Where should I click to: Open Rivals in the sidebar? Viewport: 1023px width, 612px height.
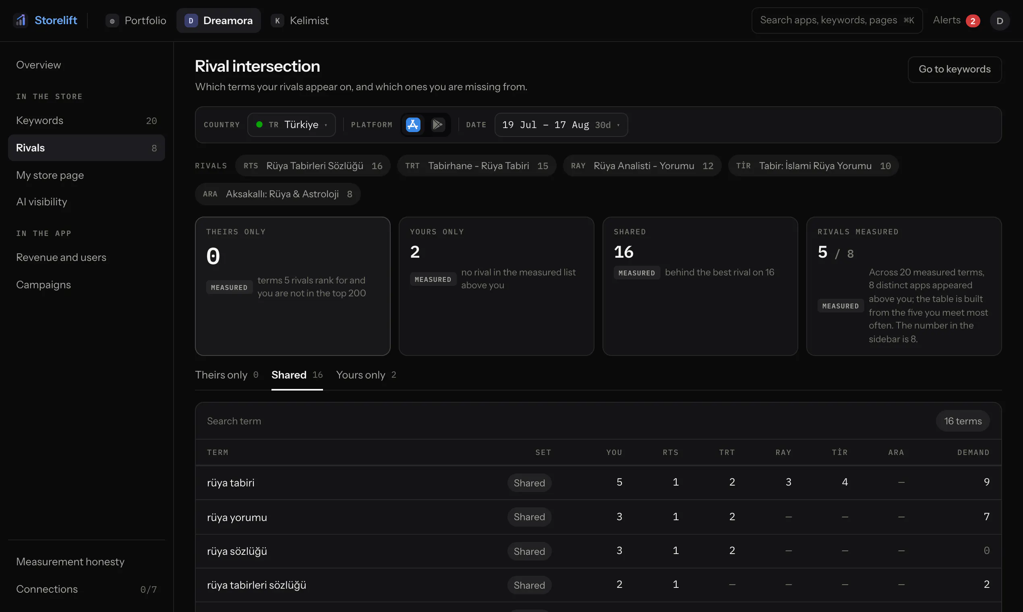click(x=86, y=148)
